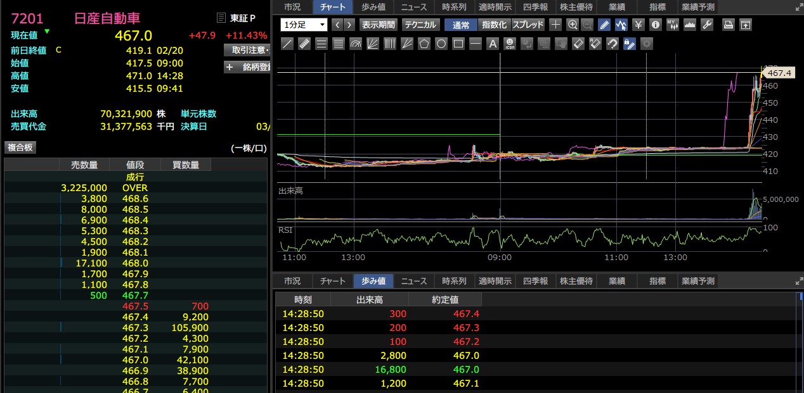Screen dimensions: 804x393
Task: Select the vertical parallel lines tool
Action: pos(391,44)
